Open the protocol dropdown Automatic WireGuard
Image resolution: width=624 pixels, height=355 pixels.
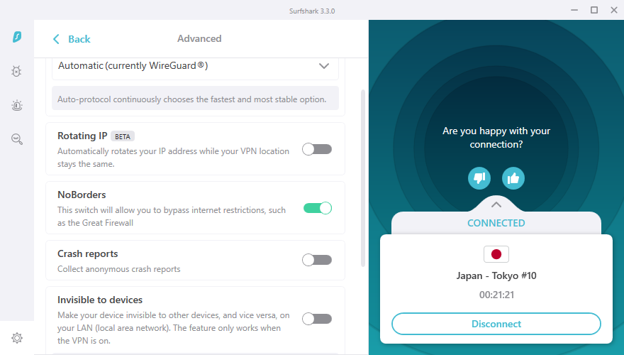[x=196, y=66]
